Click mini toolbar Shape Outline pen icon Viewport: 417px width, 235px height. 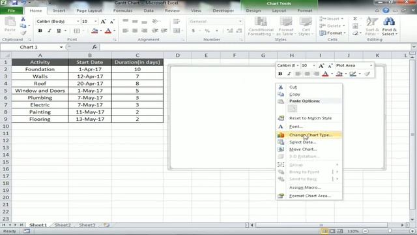tap(353, 74)
